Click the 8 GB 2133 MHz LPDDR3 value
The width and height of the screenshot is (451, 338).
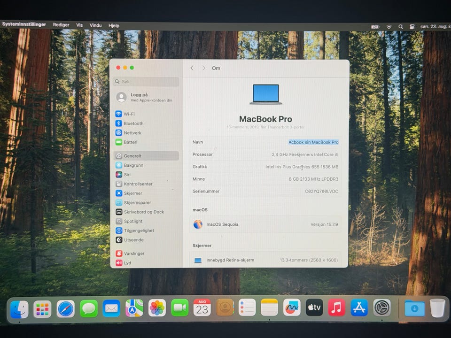[x=313, y=179]
